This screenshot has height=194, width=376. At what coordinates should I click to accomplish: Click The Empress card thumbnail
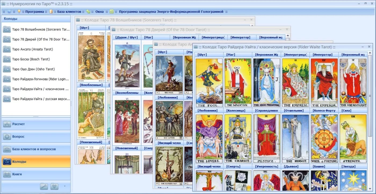295,83
